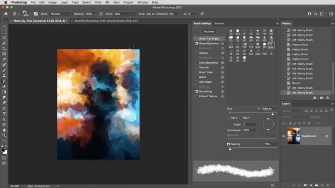Select the Gradient tool
This screenshot has width=335, height=188.
coord(4,92)
